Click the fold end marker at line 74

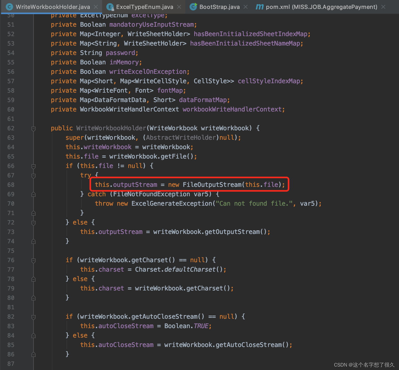click(34, 242)
